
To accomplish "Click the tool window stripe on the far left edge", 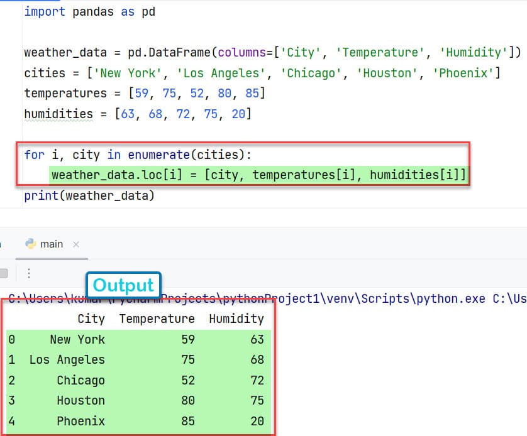I will 3,245.
